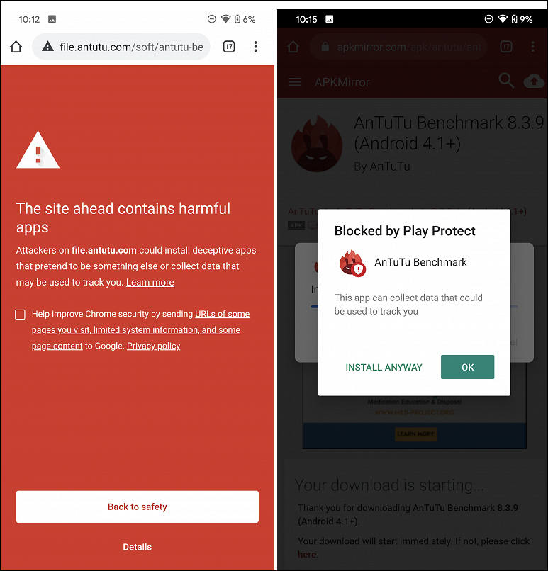The height and width of the screenshot is (571, 548).
Task: Open the Learn more link
Action: click(150, 282)
